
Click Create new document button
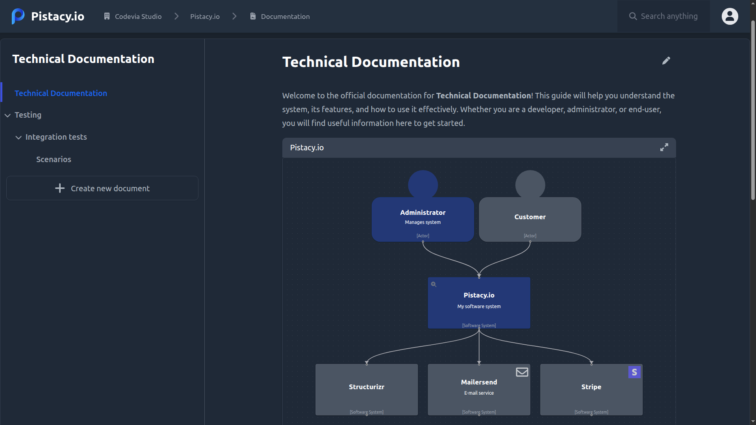[102, 188]
